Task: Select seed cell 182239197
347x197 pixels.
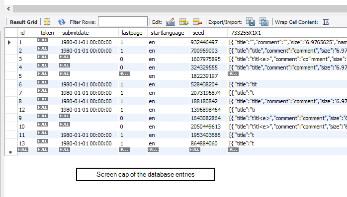Action: point(208,76)
